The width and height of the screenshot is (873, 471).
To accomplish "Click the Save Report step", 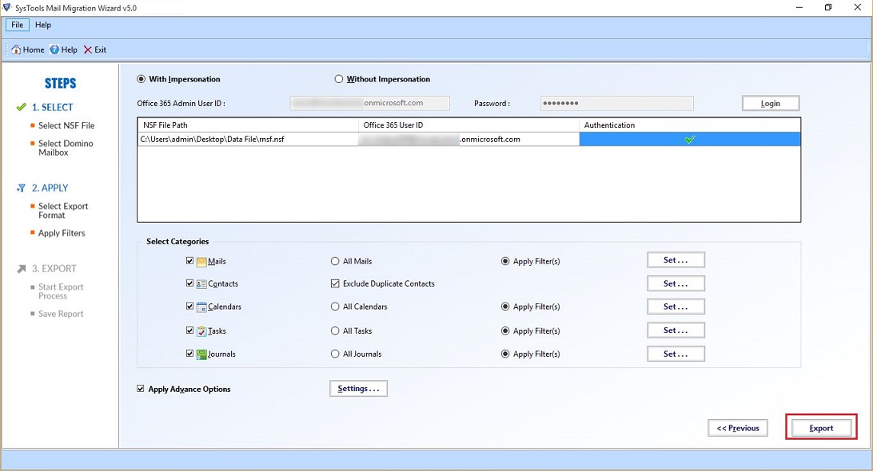I will pos(61,314).
